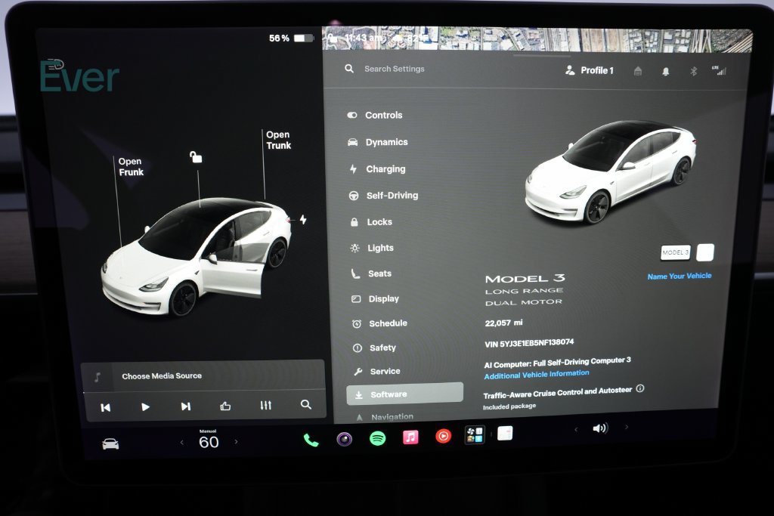774x516 pixels.
Task: Open the Lights settings menu
Action: click(372, 248)
